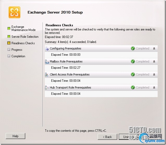Screen dimensions: 166x145
Task: Click Completed status text for Client Access Role
Action: coord(143,74)
